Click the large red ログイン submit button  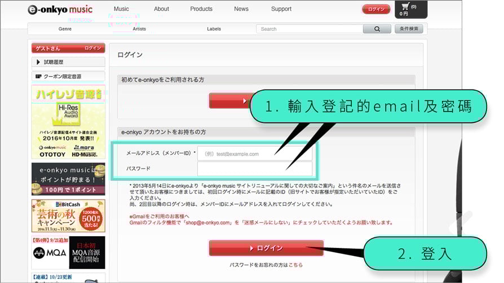(266, 248)
